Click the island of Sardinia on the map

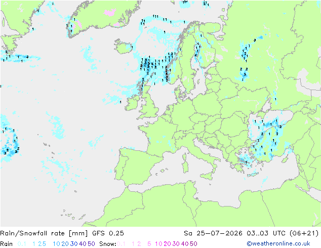coord(185,167)
